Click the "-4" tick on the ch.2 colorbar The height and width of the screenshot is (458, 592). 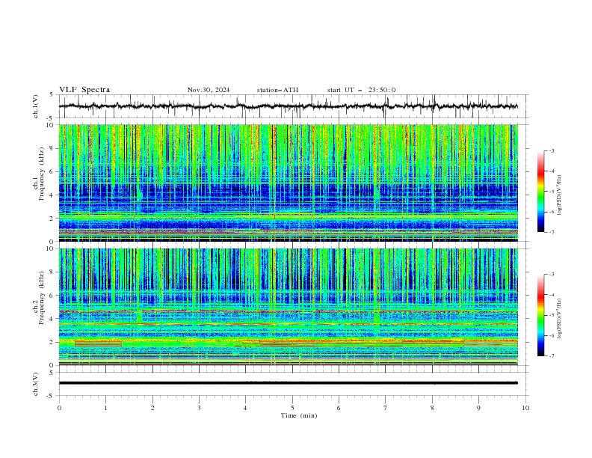pyautogui.click(x=552, y=295)
